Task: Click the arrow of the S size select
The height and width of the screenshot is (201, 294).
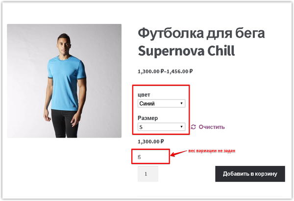Action: (181, 127)
